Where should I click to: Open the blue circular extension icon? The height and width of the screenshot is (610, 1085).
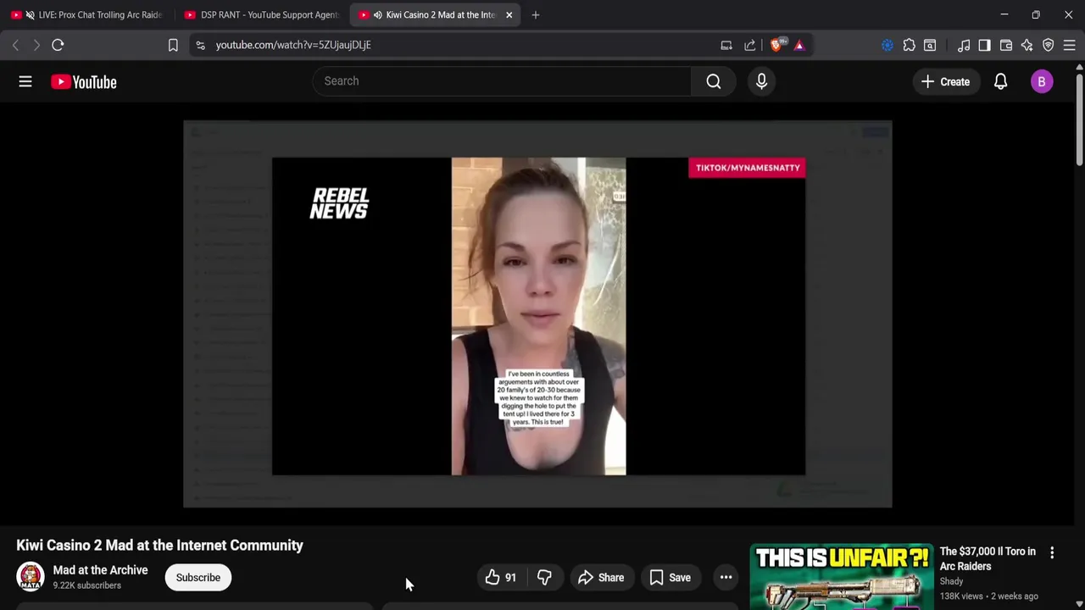coord(887,45)
